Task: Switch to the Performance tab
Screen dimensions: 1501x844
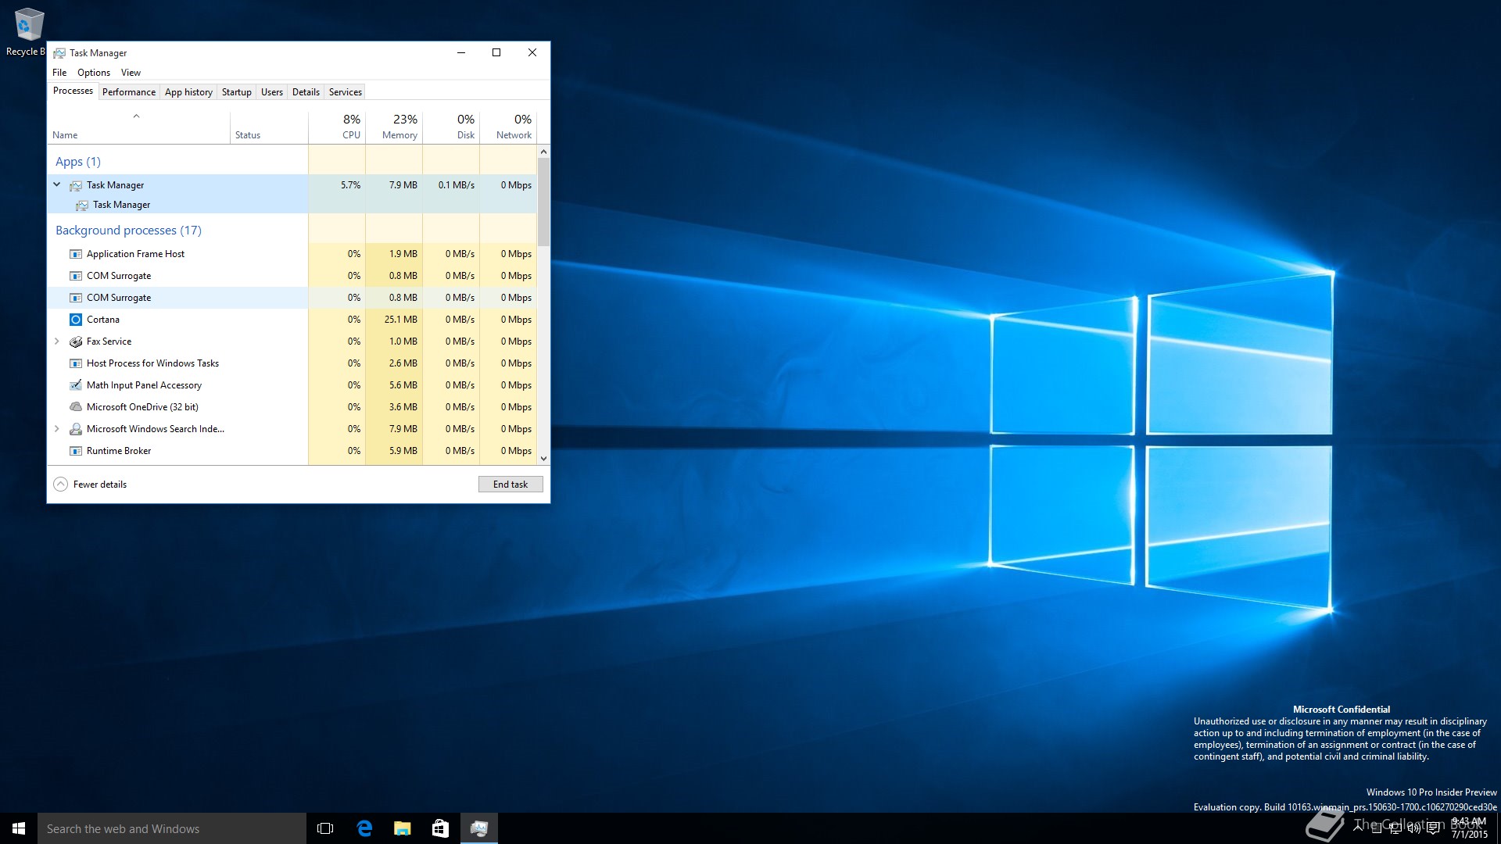Action: (129, 92)
